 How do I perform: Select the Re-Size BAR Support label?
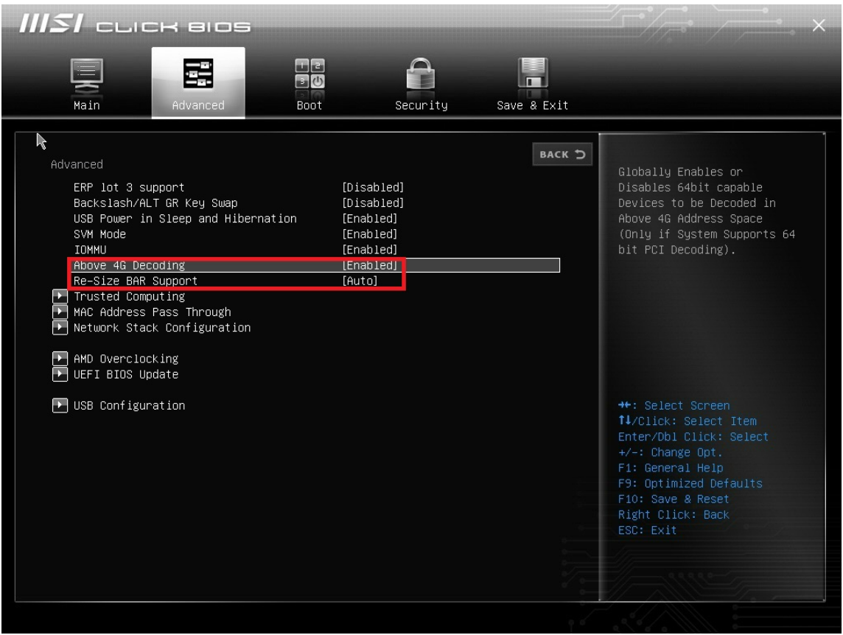point(136,281)
